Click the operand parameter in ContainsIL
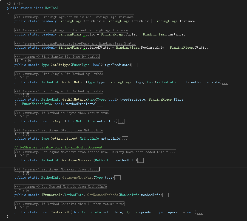The height and width of the screenshot is (221, 247). pyautogui.click(x=175, y=212)
